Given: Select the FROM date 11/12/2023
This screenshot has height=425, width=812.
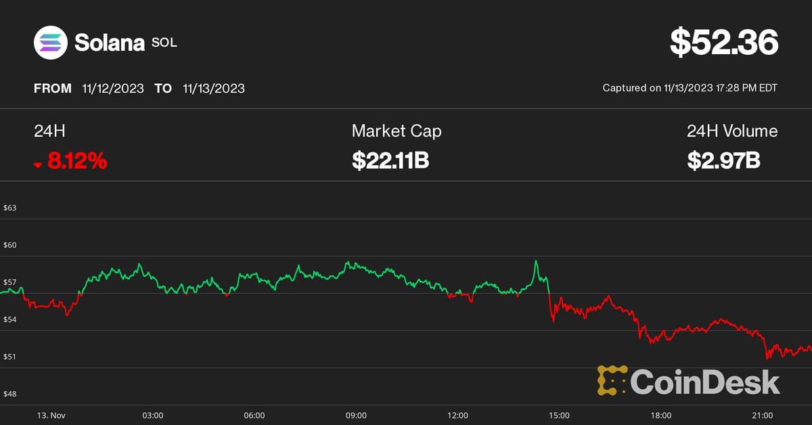Looking at the screenshot, I should 113,89.
